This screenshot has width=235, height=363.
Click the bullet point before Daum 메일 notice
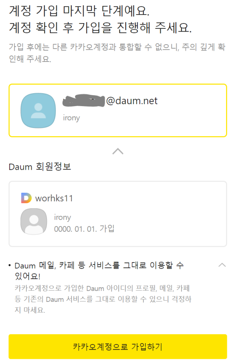(x=9, y=265)
